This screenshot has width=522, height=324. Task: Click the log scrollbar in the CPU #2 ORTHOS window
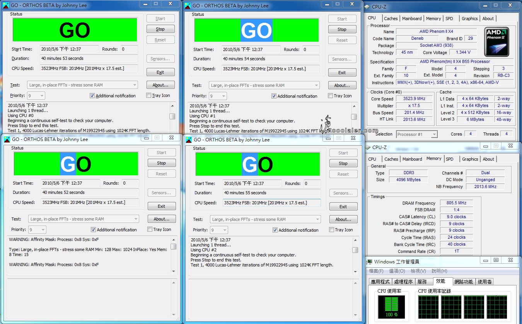click(355, 251)
